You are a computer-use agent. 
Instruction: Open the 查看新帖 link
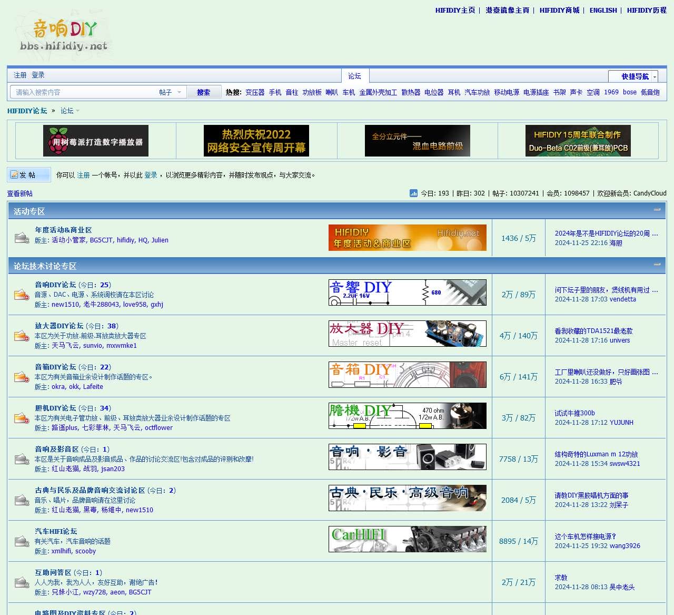[20, 193]
